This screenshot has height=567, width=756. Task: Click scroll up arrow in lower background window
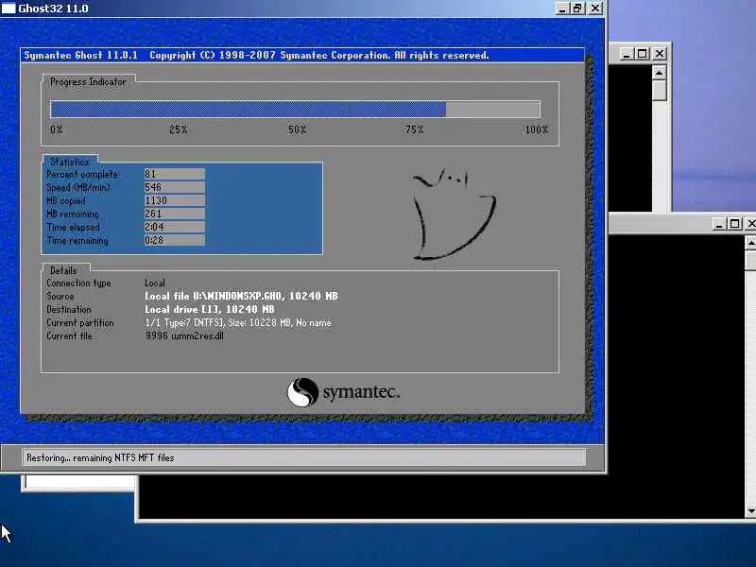[x=750, y=243]
